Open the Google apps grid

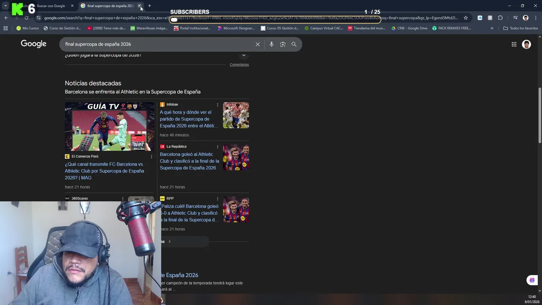[514, 44]
